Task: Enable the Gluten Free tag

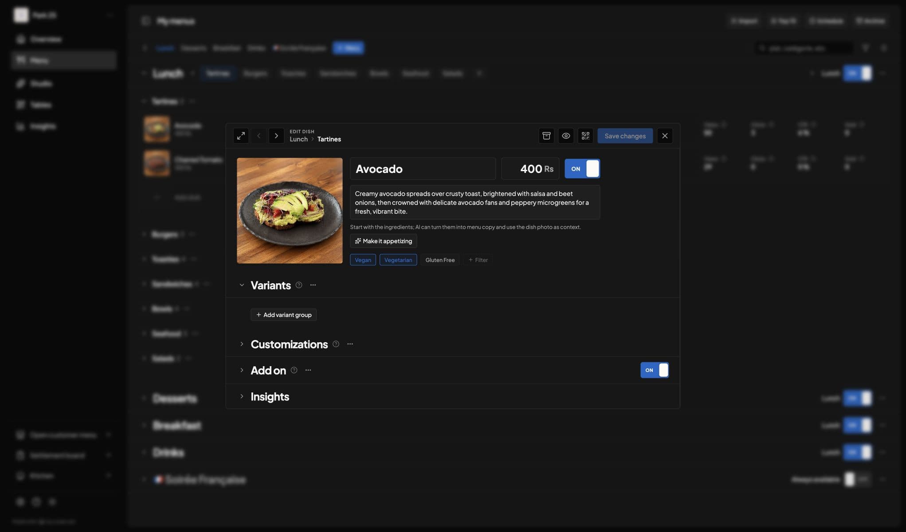Action: pyautogui.click(x=440, y=260)
